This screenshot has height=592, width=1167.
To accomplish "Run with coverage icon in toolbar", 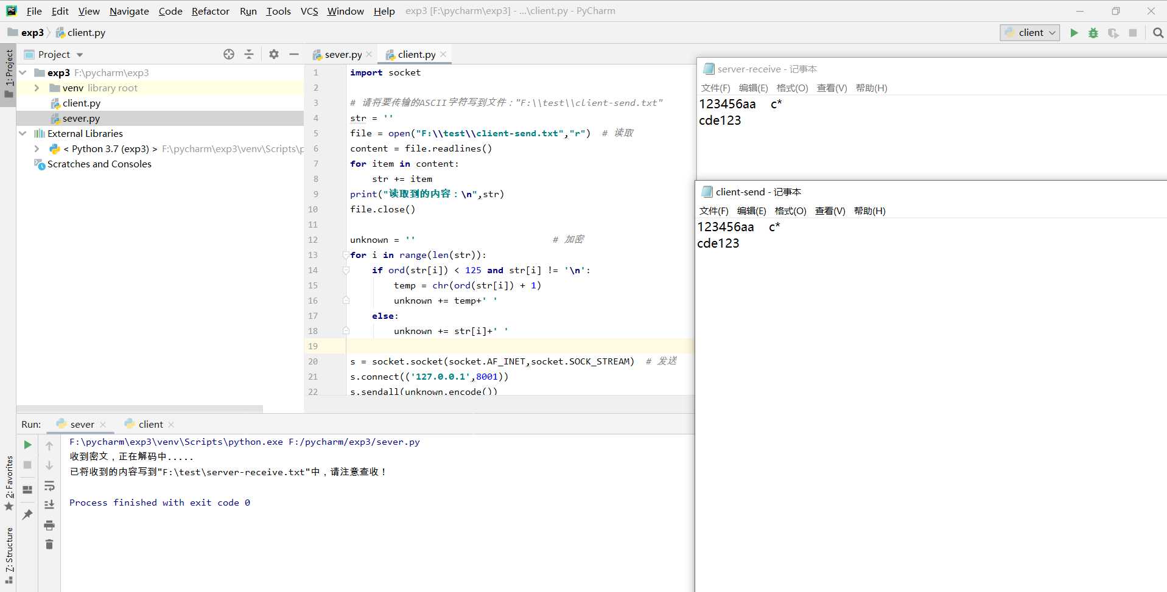I will point(1113,33).
